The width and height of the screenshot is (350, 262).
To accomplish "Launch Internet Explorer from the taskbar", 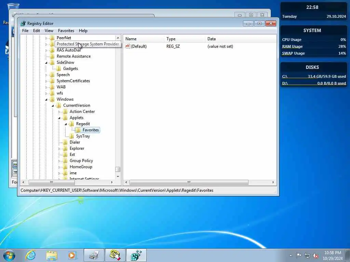I will [30, 255].
